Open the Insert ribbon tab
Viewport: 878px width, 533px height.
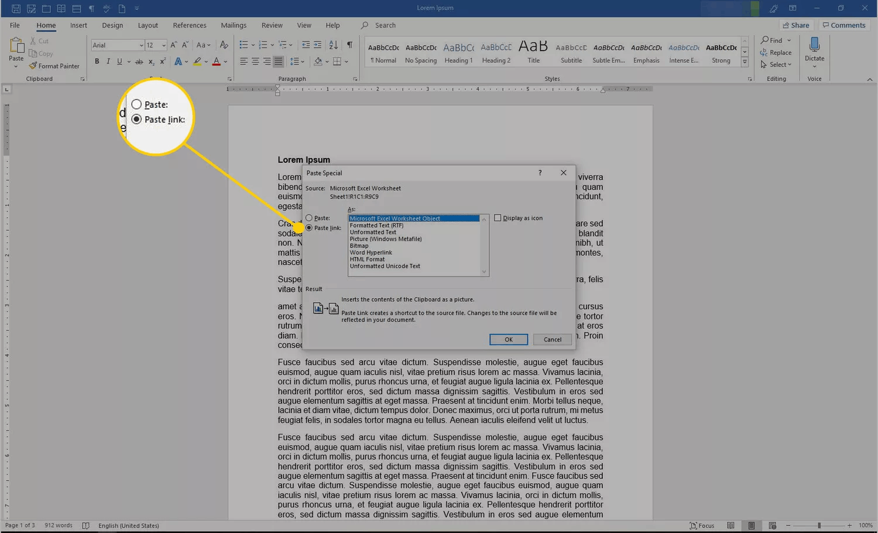click(78, 25)
